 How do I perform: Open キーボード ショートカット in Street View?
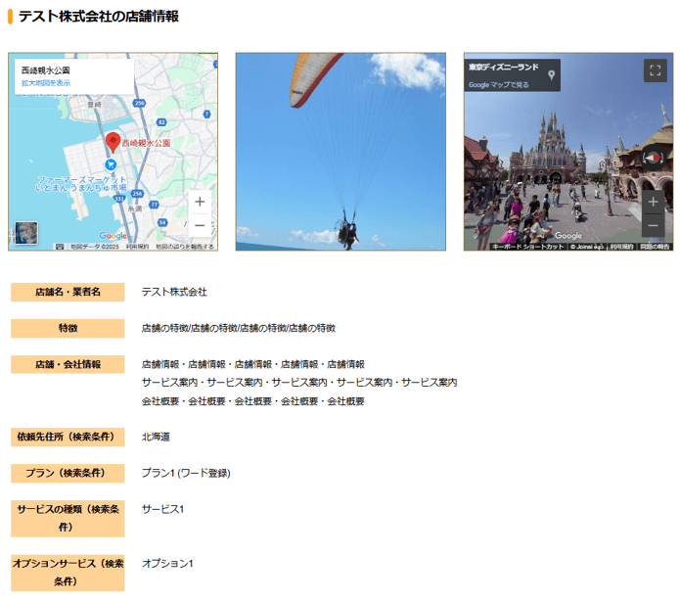point(527,247)
